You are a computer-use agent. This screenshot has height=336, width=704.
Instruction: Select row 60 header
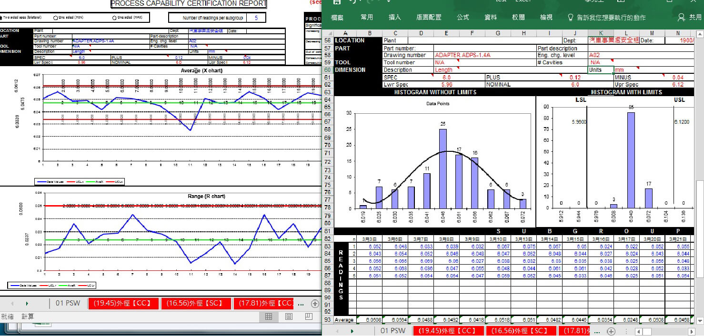[328, 70]
